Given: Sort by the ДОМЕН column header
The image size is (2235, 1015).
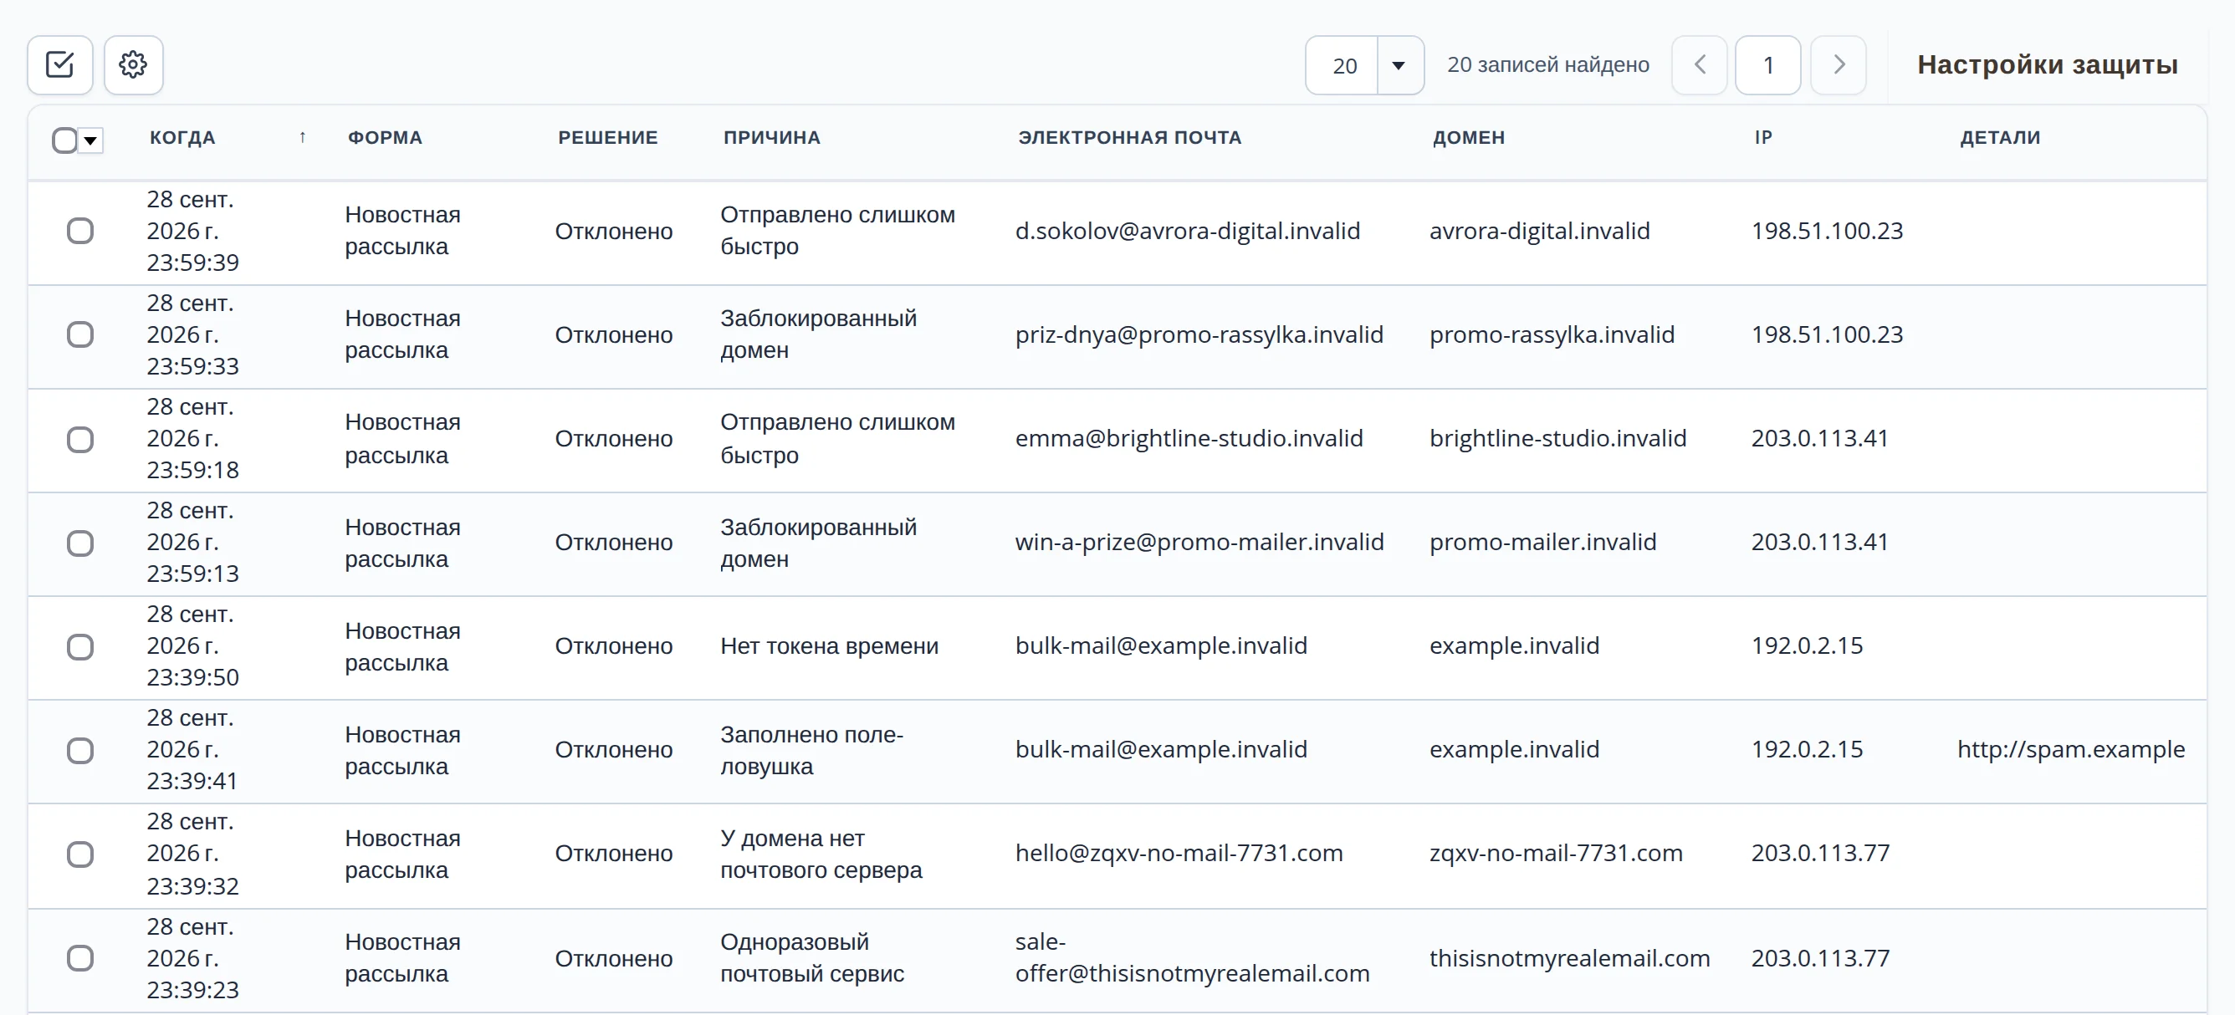Looking at the screenshot, I should point(1469,137).
